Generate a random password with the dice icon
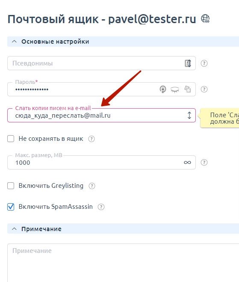 (x=188, y=89)
